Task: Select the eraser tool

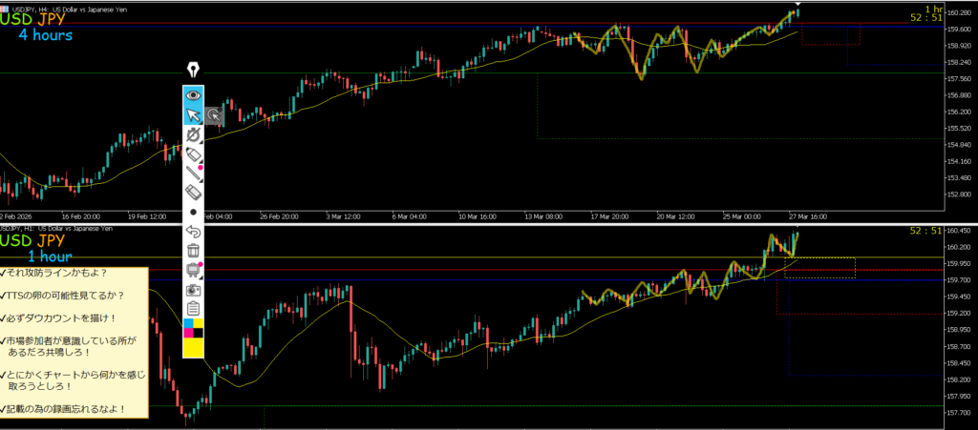Action: pos(193,193)
